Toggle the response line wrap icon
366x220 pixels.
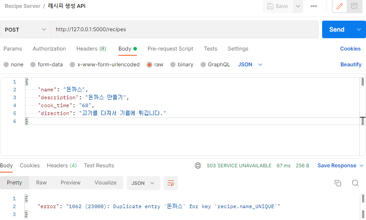click(x=171, y=183)
